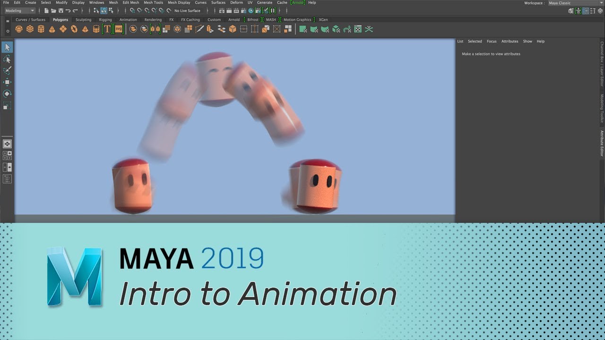This screenshot has height=340, width=605.
Task: Activate the Paint Selection tool
Action: [x=7, y=71]
